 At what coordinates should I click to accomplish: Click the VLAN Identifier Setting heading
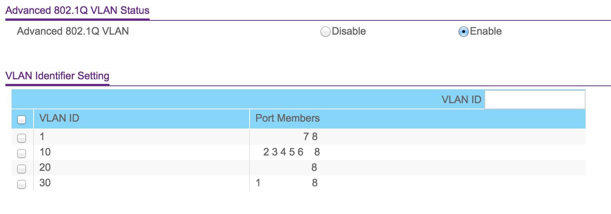(57, 76)
